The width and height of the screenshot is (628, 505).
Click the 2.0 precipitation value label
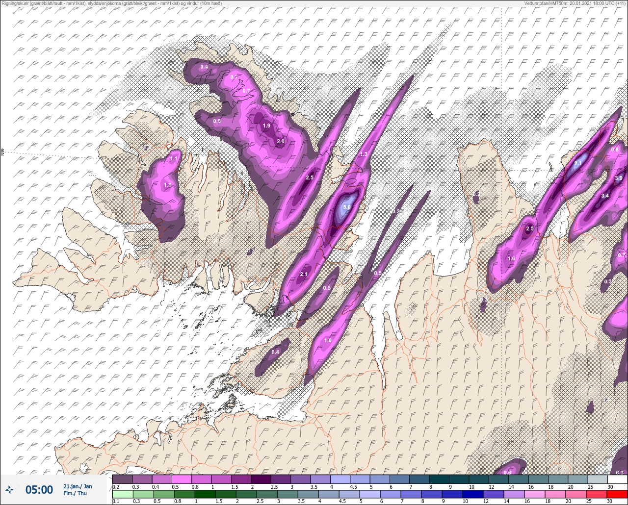coord(281,141)
